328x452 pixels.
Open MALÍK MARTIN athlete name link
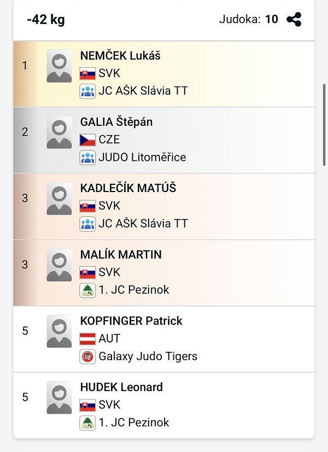(x=121, y=254)
